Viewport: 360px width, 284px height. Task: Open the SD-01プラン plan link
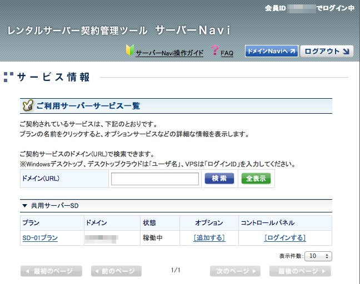pos(40,238)
